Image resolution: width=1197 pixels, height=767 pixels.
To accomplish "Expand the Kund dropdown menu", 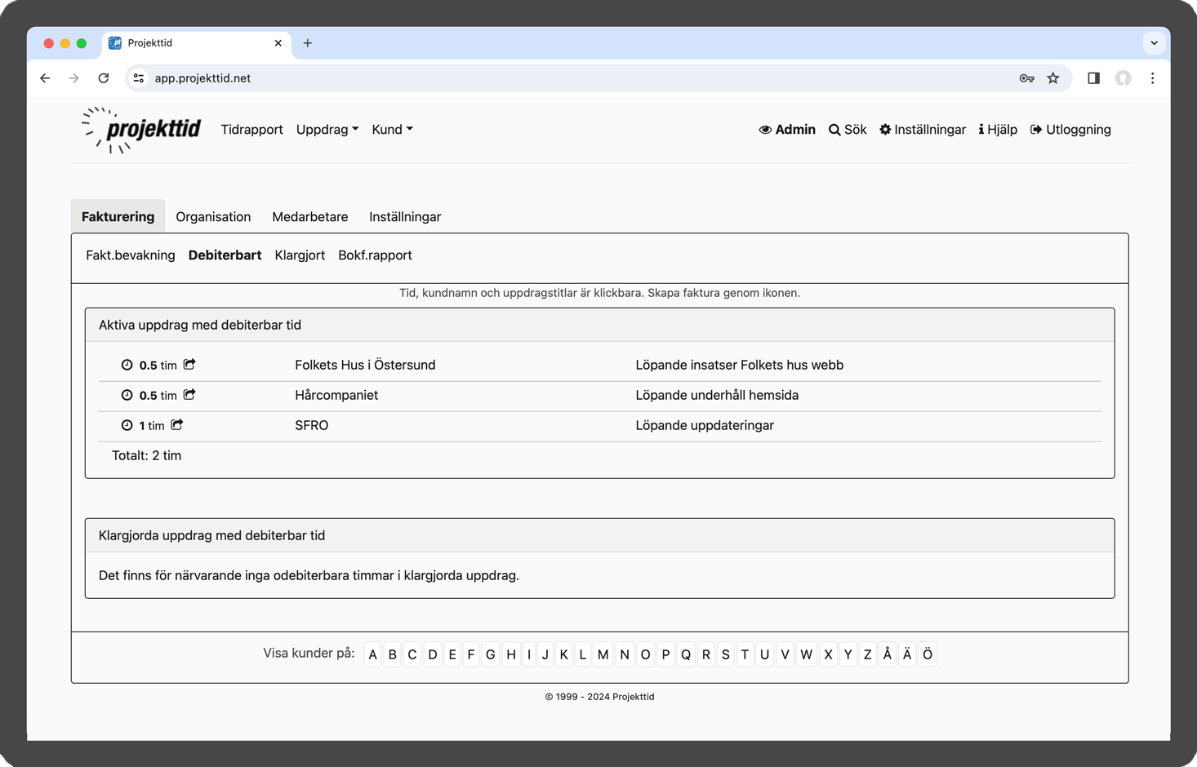I will [x=392, y=130].
